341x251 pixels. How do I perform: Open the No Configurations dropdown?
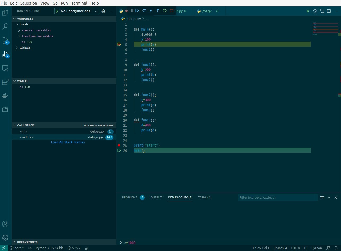tap(79, 11)
